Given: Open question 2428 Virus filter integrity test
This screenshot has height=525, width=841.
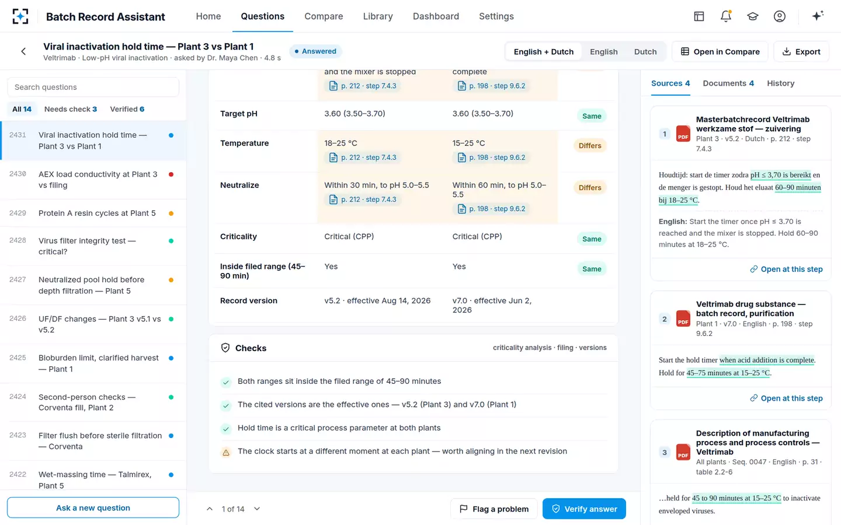Looking at the screenshot, I should (93, 246).
